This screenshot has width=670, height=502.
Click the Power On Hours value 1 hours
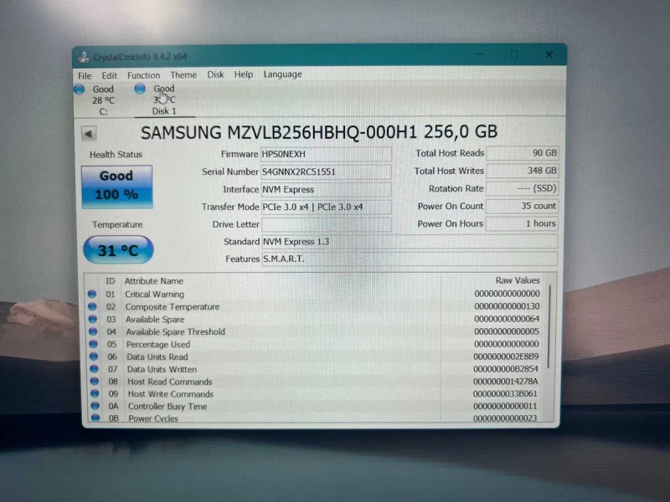522,223
